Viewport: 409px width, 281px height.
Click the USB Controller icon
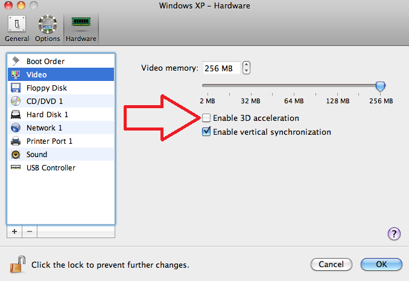pyautogui.click(x=16, y=167)
